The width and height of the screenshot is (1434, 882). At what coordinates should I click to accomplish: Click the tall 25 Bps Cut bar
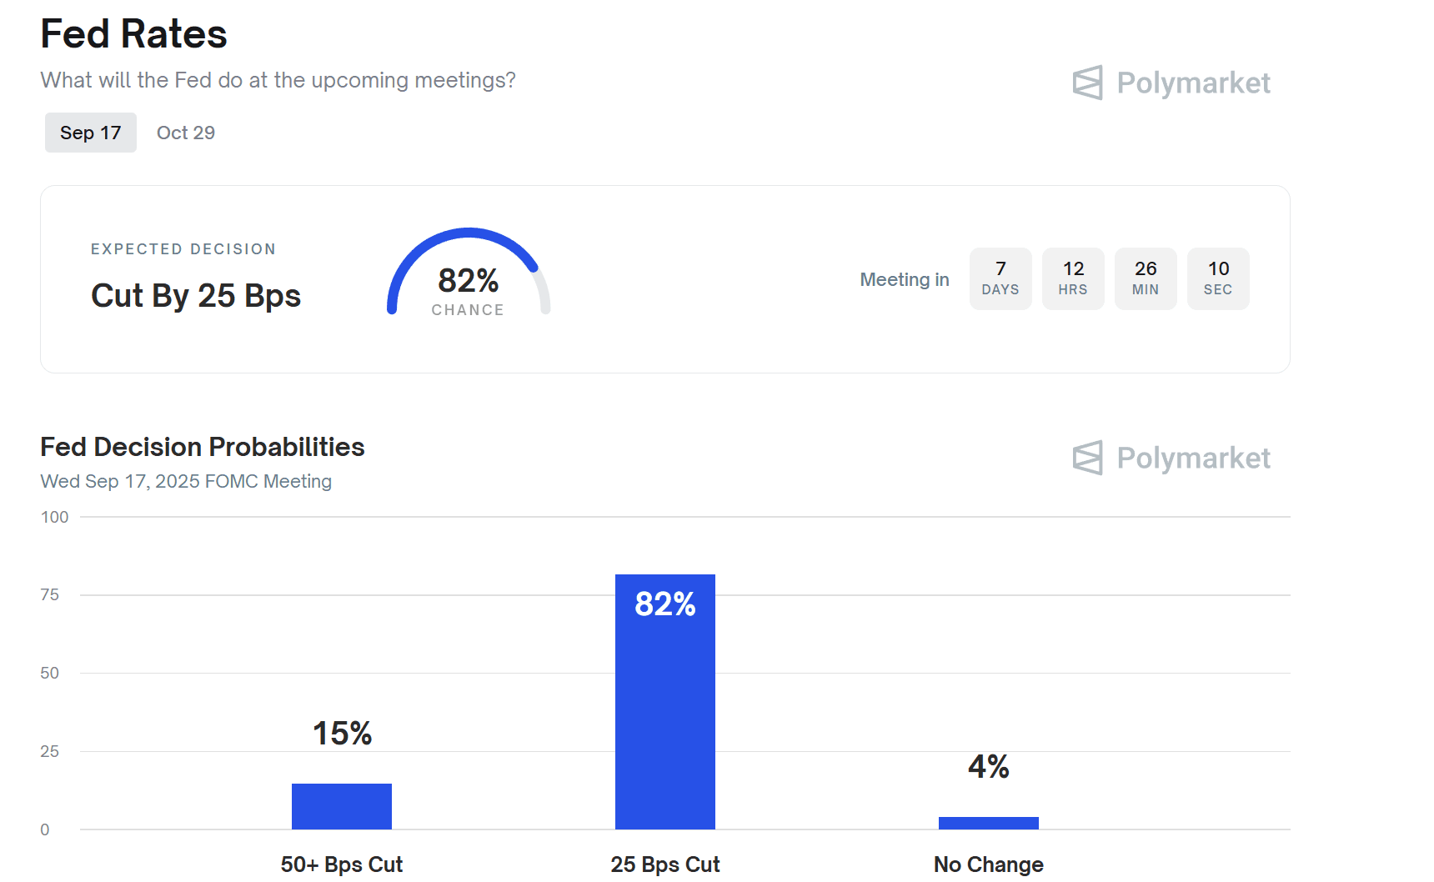(x=665, y=709)
